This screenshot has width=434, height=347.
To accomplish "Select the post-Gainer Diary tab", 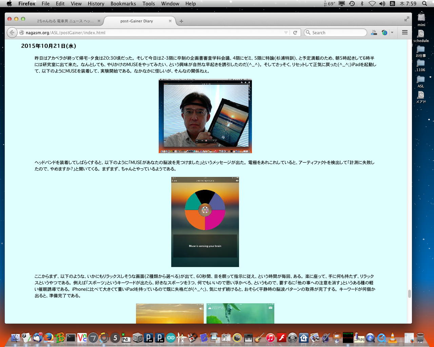I will (137, 21).
